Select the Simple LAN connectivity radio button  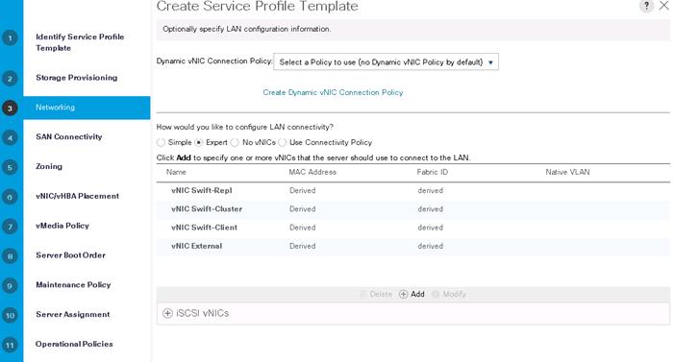[161, 142]
